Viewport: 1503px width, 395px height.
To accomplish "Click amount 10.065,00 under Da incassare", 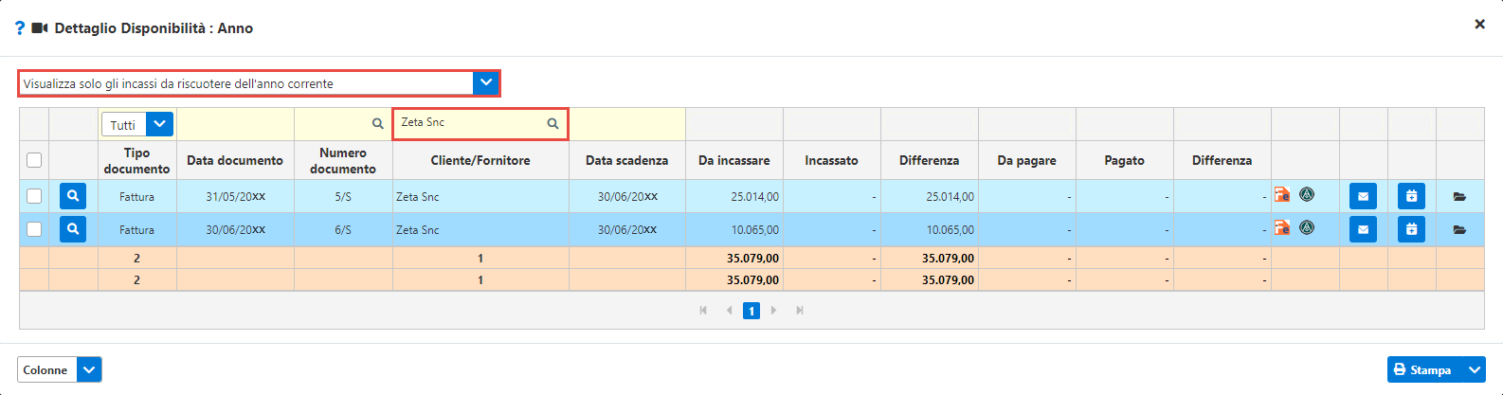I will pyautogui.click(x=755, y=230).
